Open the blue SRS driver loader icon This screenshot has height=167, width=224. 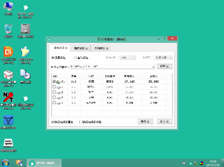[9, 122]
